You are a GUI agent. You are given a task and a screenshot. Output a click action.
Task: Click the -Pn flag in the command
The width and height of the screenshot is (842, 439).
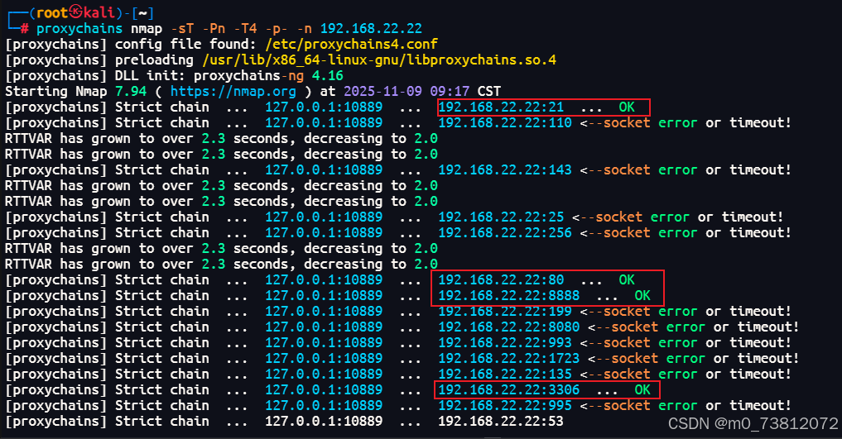point(214,28)
